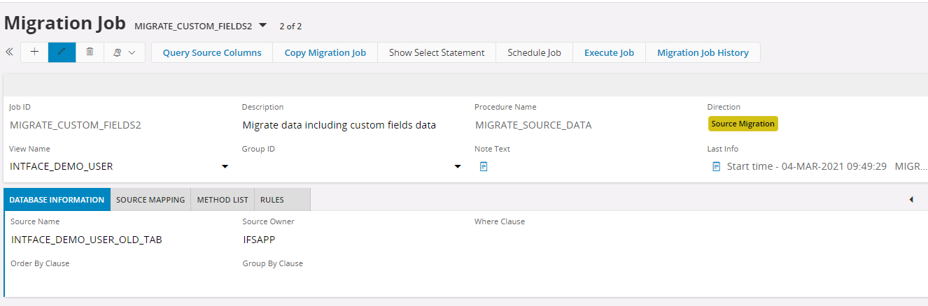Expand the View Name dropdown
928x306 pixels.
coord(225,166)
